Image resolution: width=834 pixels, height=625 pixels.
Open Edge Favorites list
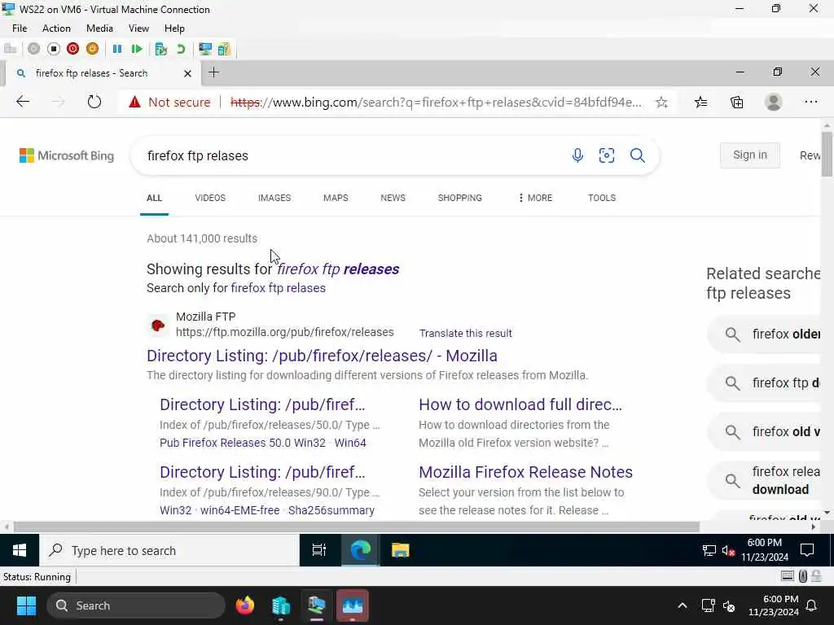click(701, 102)
